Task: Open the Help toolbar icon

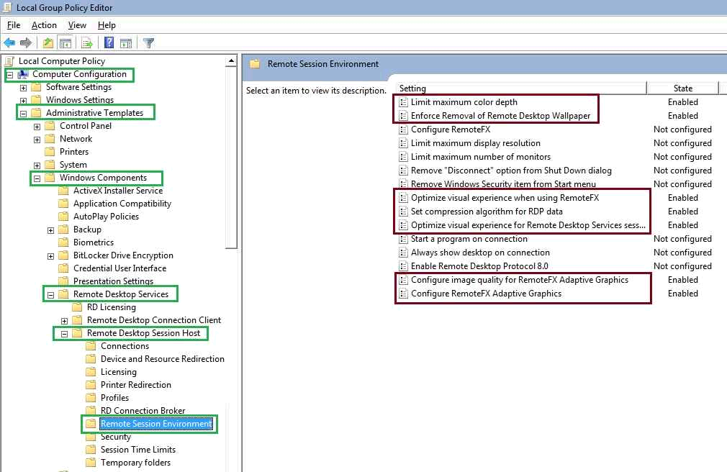Action: [x=109, y=42]
